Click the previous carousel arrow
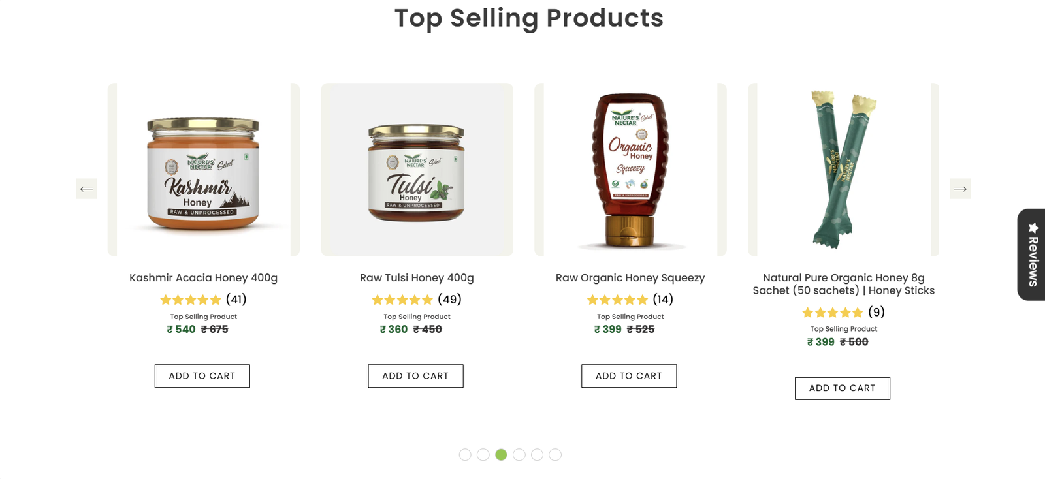Viewport: 1045px width, 479px height. tap(86, 189)
